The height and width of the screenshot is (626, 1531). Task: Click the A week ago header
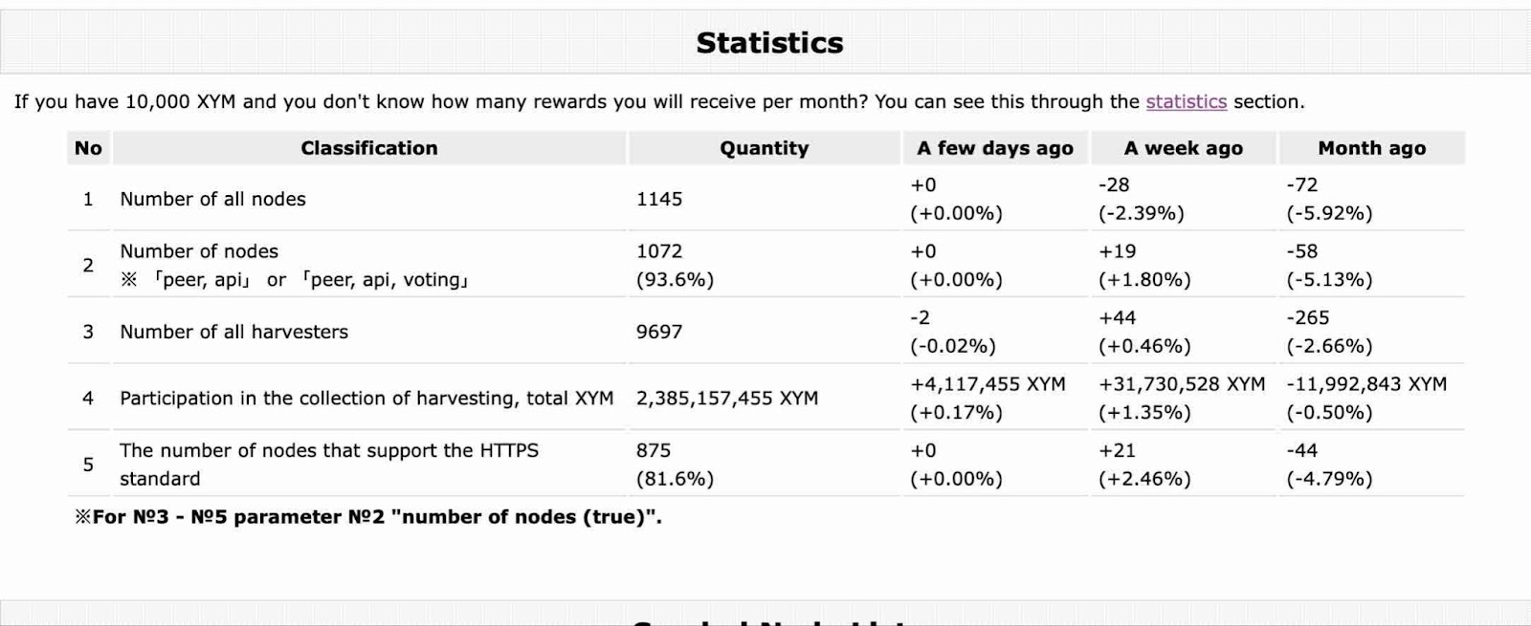1184,148
